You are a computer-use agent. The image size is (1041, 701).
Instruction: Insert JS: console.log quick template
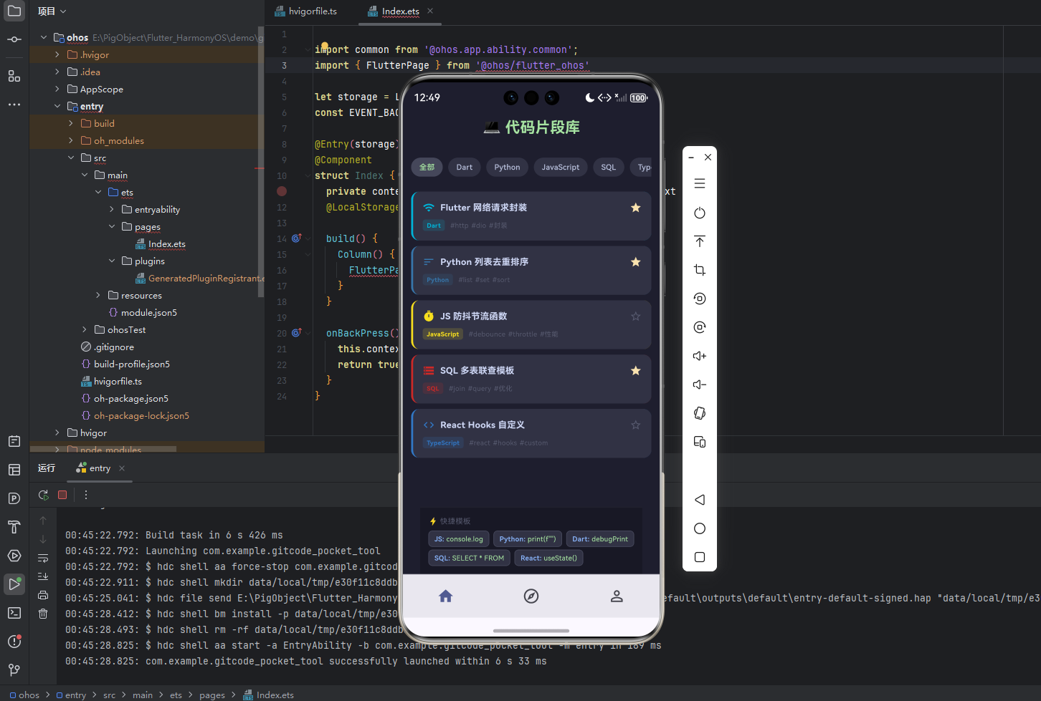(x=459, y=539)
